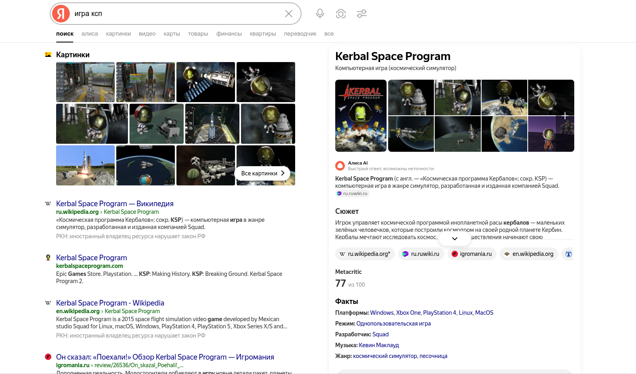Open the asteroid capture image in knowledge panel
Viewport: 636px width, 374px height.
[x=504, y=134]
